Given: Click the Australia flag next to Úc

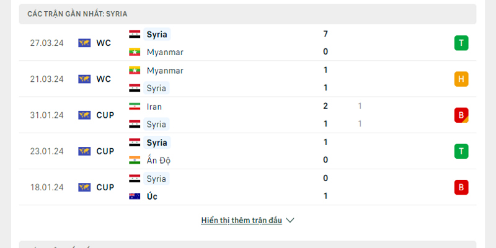Looking at the screenshot, I should click(135, 197).
